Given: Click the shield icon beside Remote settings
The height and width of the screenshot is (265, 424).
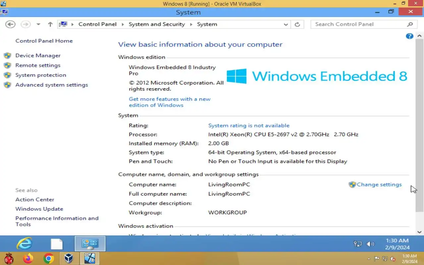Looking at the screenshot, I should (x=8, y=65).
